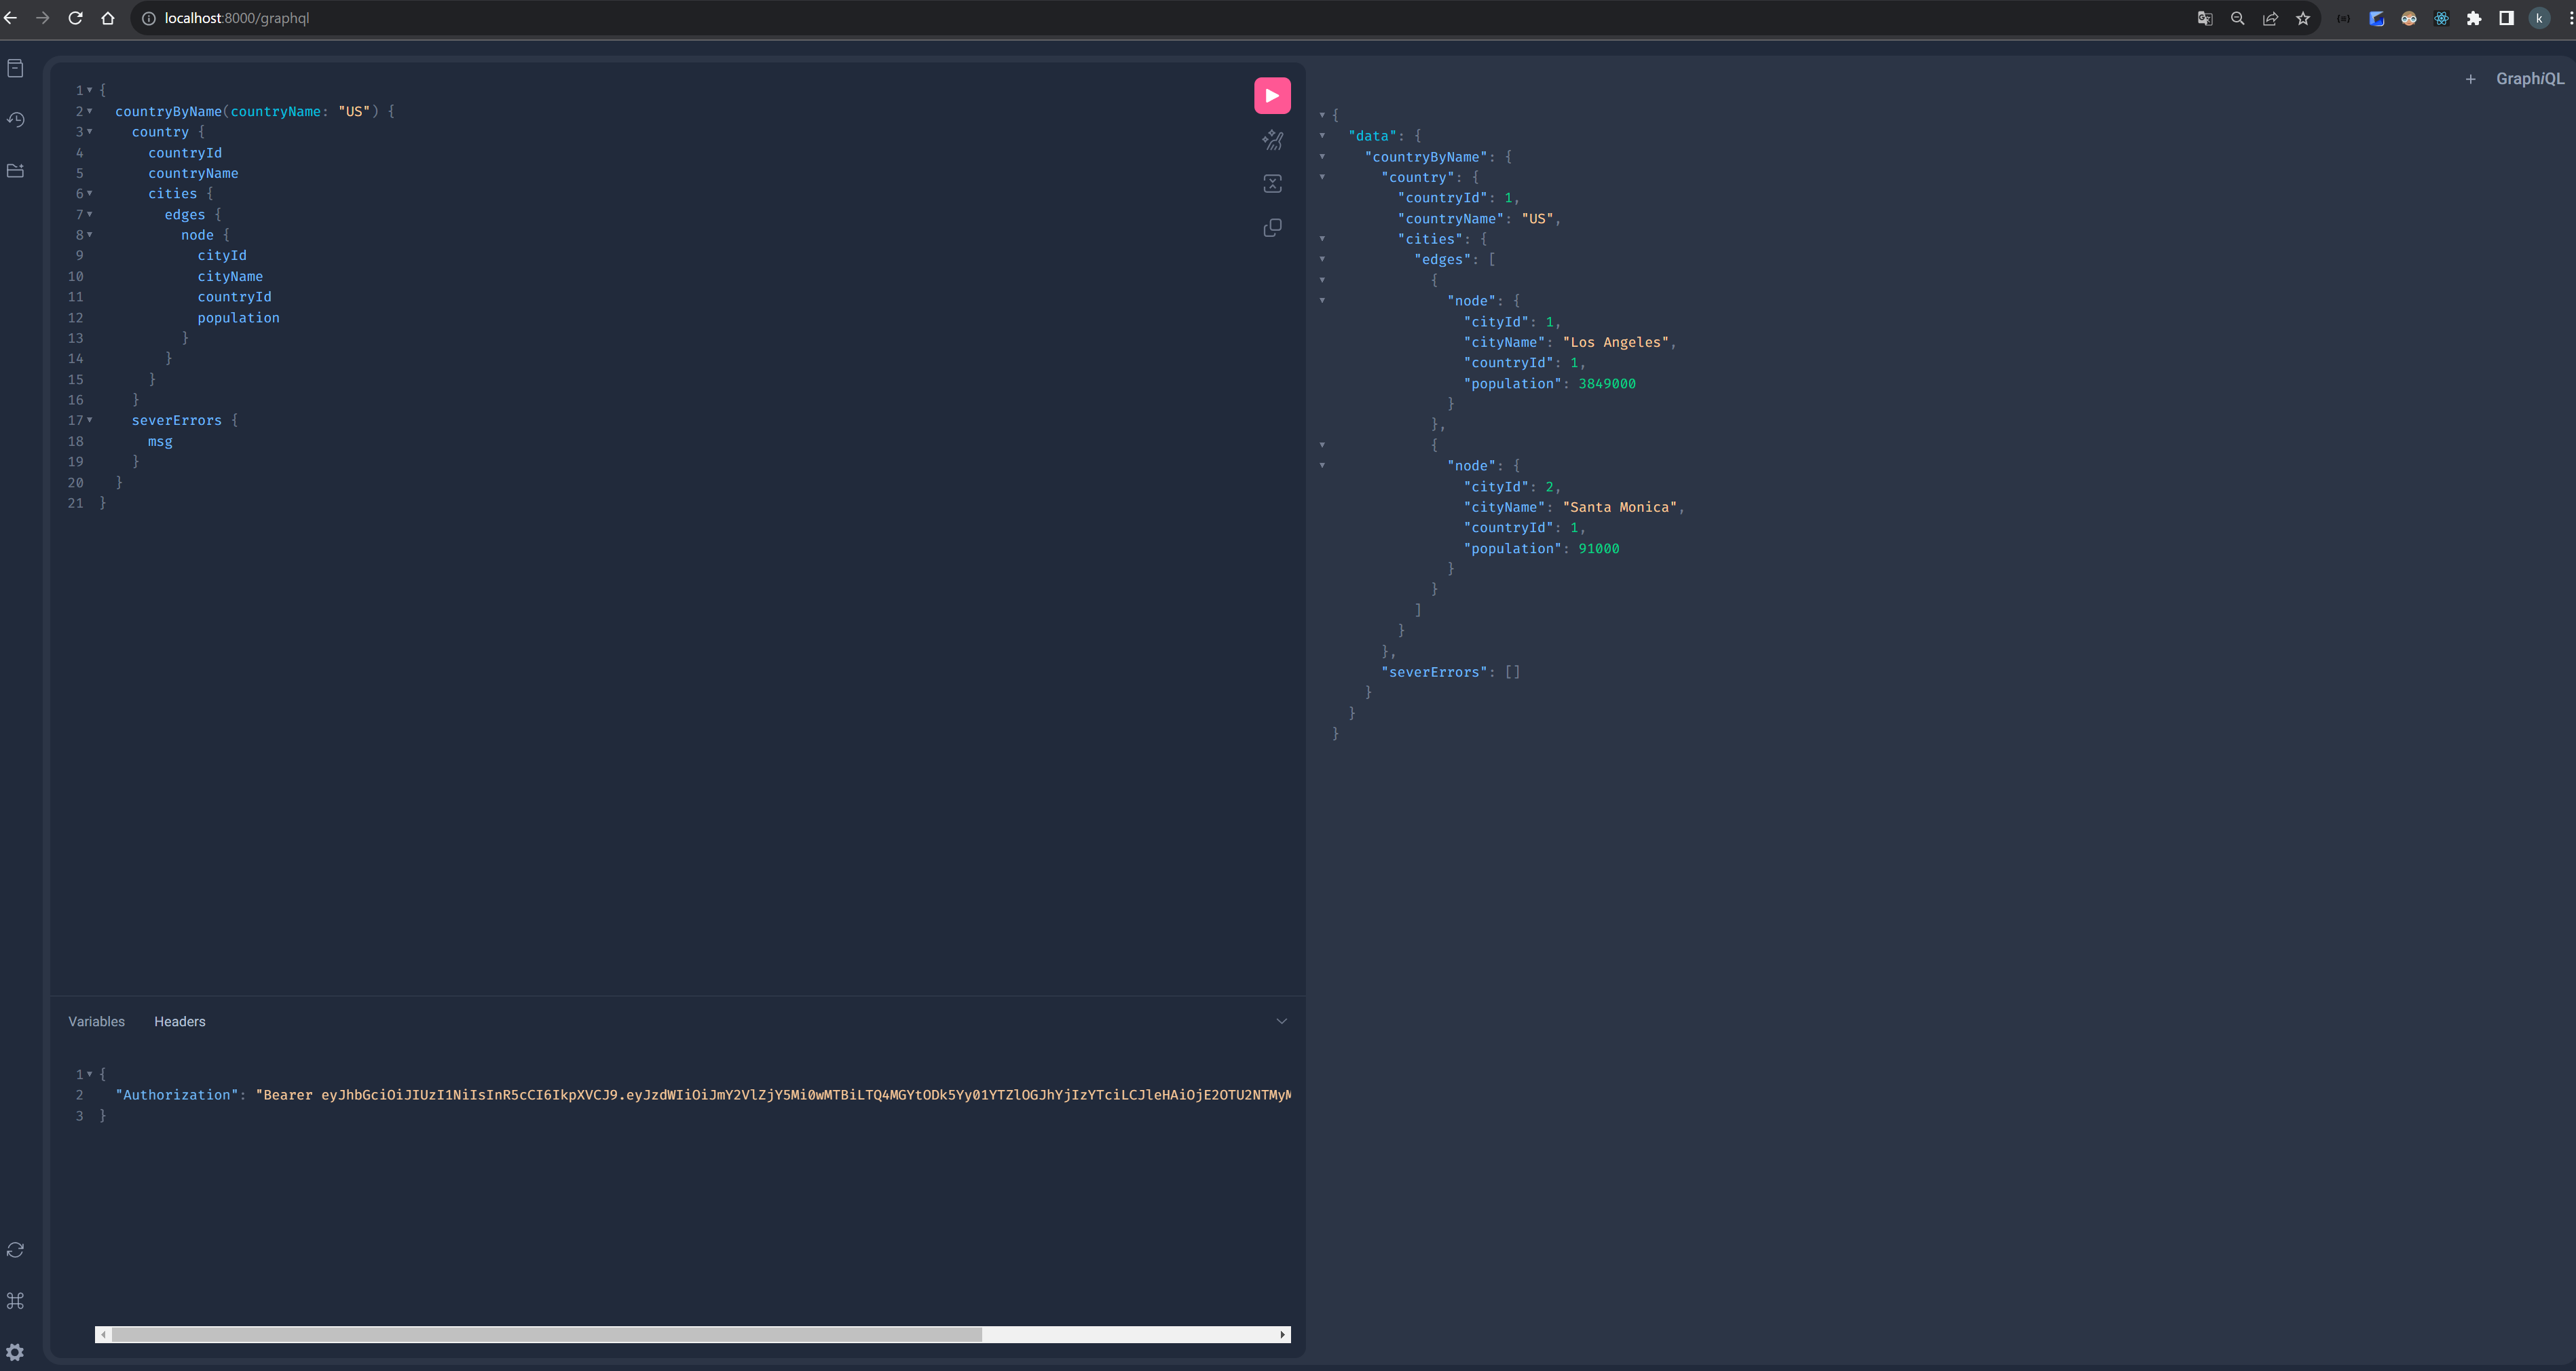This screenshot has width=2576, height=1371.
Task: Fold the node block at line 8
Action: tap(89, 235)
